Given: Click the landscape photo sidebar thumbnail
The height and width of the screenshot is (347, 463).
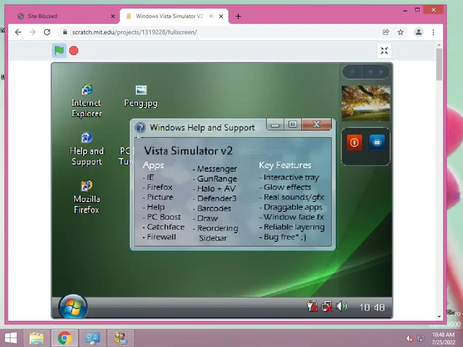Looking at the screenshot, I should (x=366, y=103).
